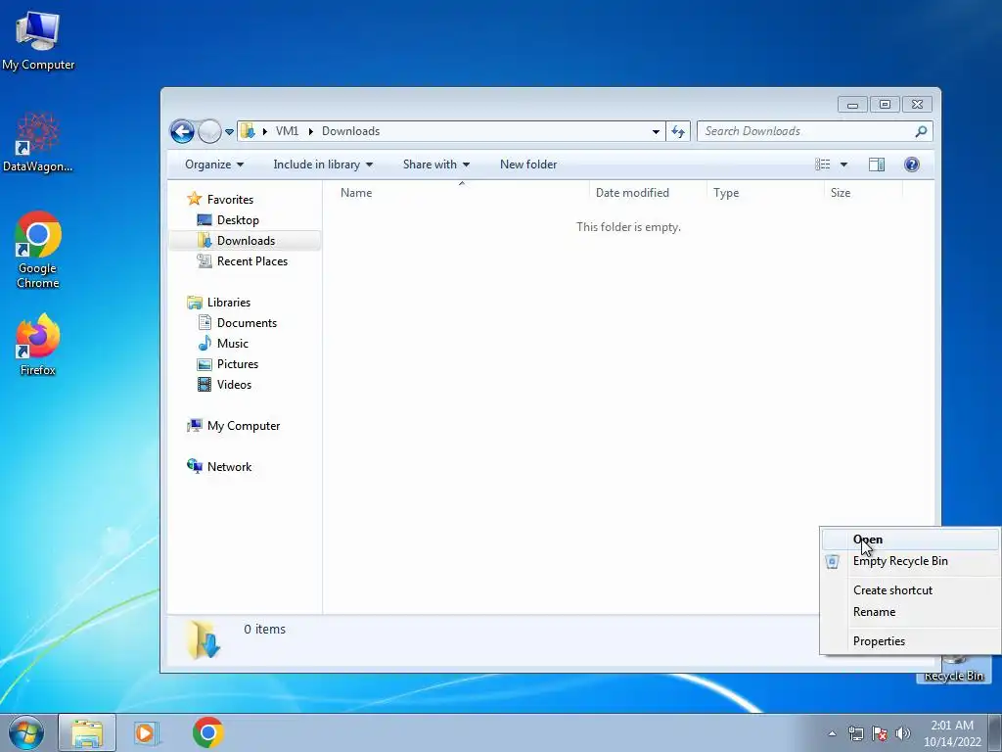Choose Create shortcut from context menu
Image resolution: width=1002 pixels, height=752 pixels.
pos(910,590)
